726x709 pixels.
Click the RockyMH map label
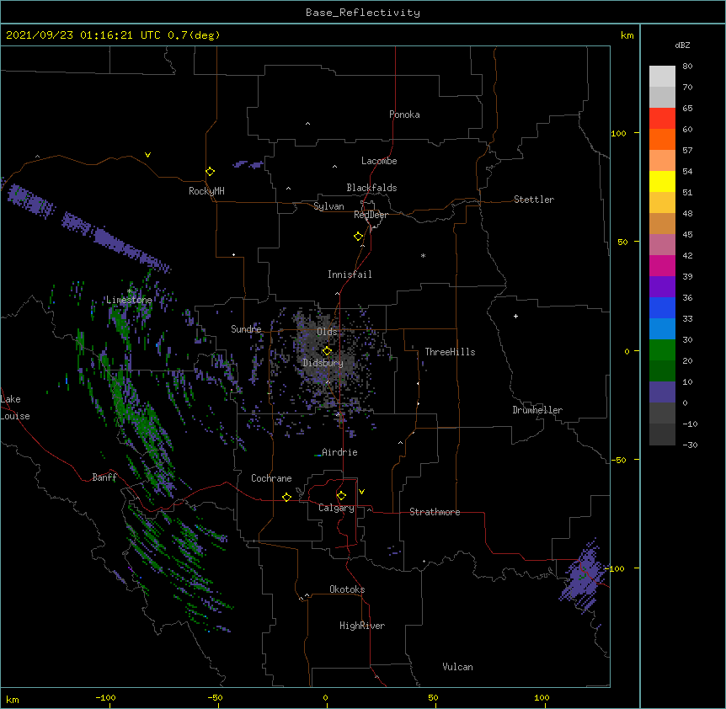[206, 191]
